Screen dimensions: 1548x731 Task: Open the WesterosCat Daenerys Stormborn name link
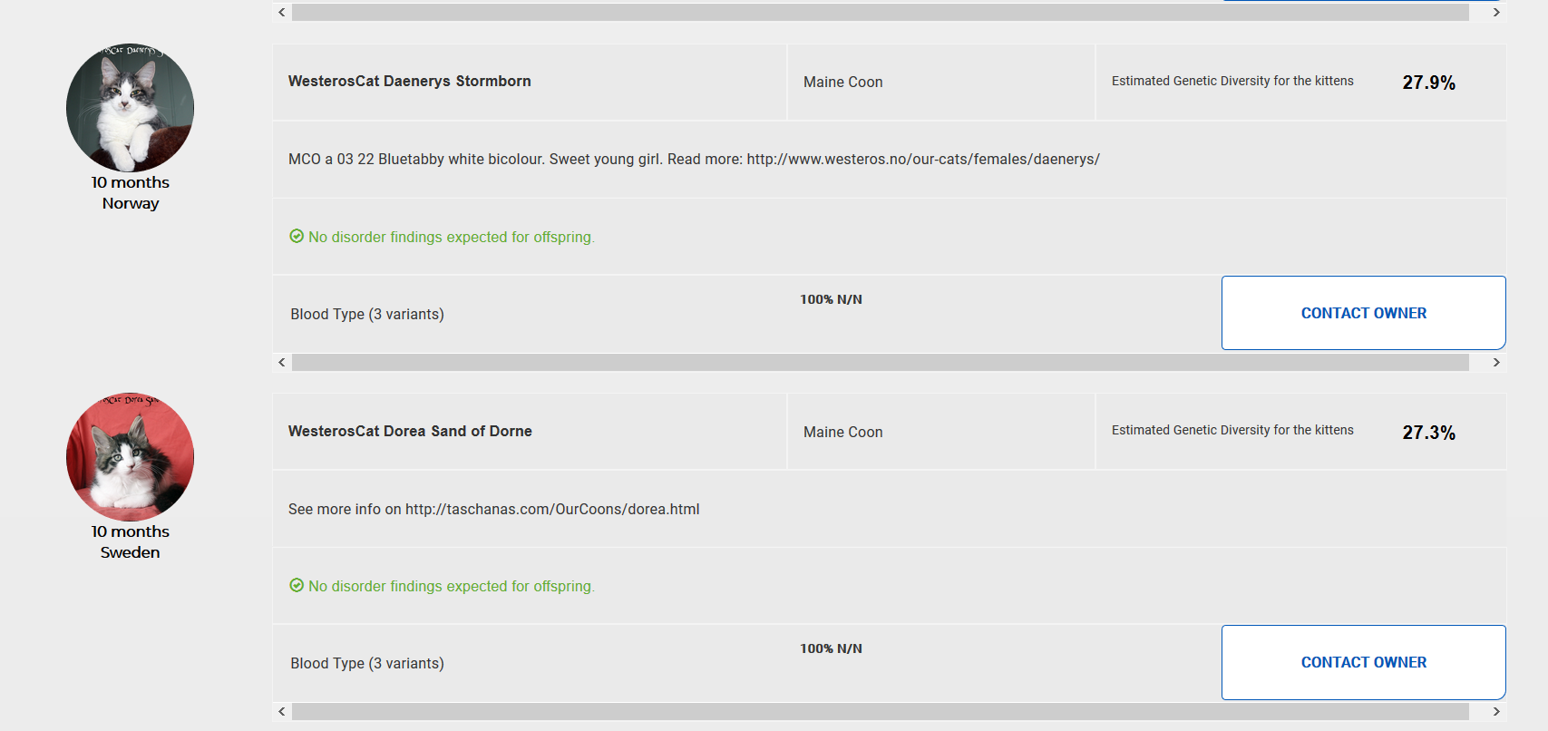click(x=410, y=82)
